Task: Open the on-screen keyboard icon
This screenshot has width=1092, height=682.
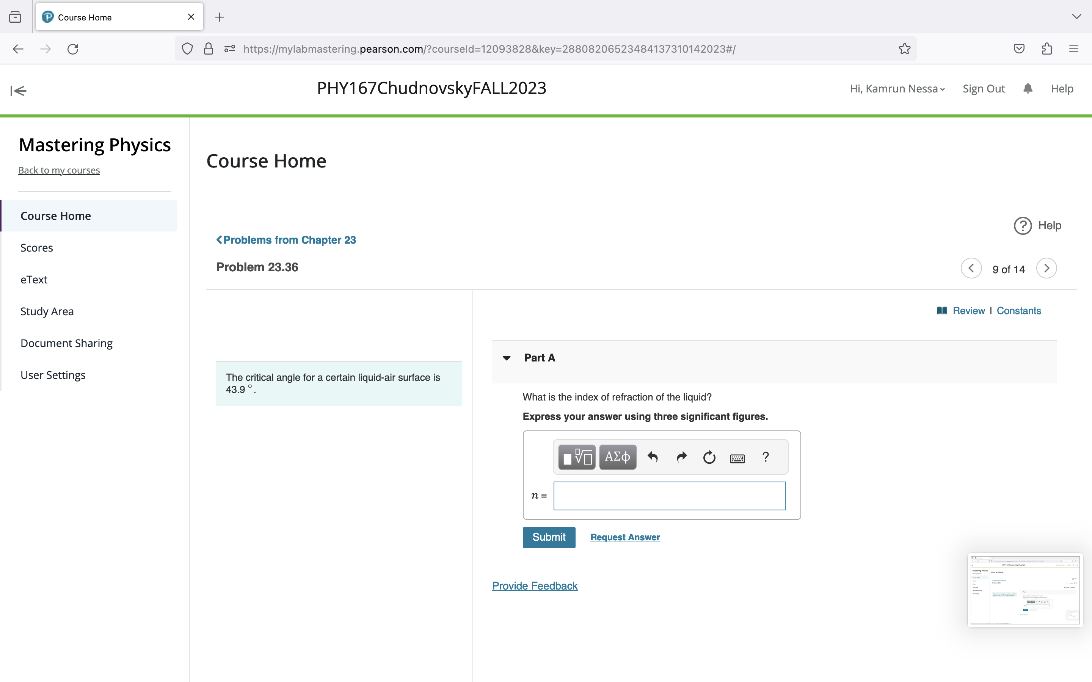Action: (737, 458)
